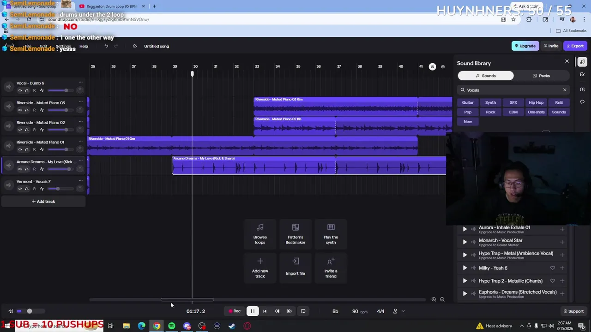The height and width of the screenshot is (332, 591).
Task: Click the Add track button below the track list
Action: pos(43,202)
